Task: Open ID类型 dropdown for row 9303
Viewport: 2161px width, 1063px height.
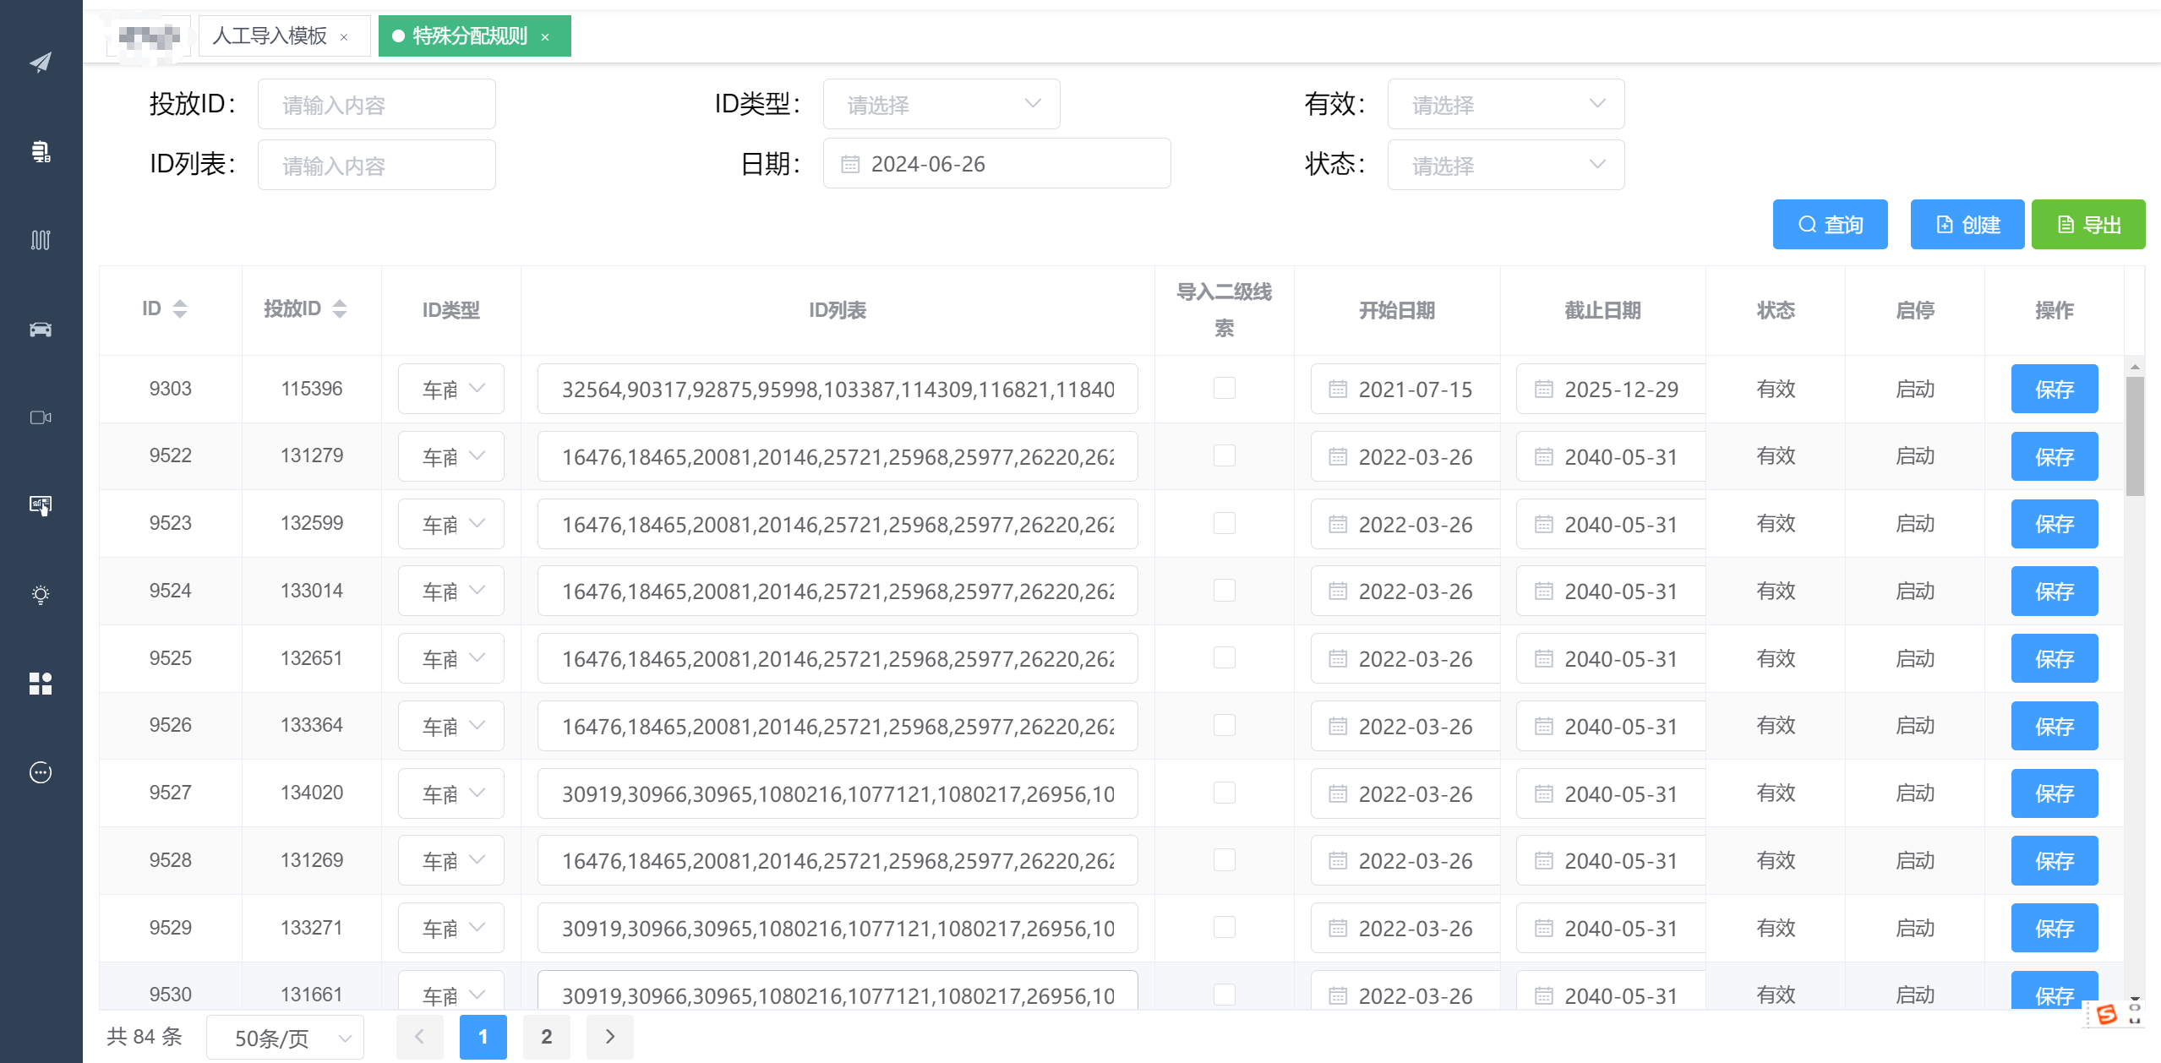Action: point(451,389)
